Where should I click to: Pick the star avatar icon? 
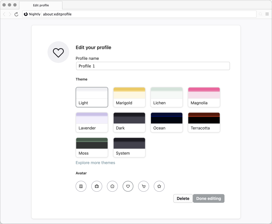point(159,186)
